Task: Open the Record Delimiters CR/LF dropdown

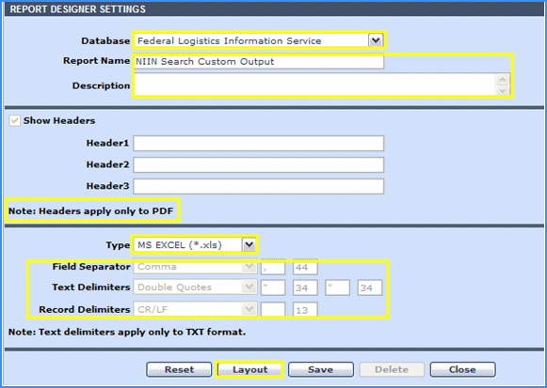Action: click(x=195, y=309)
